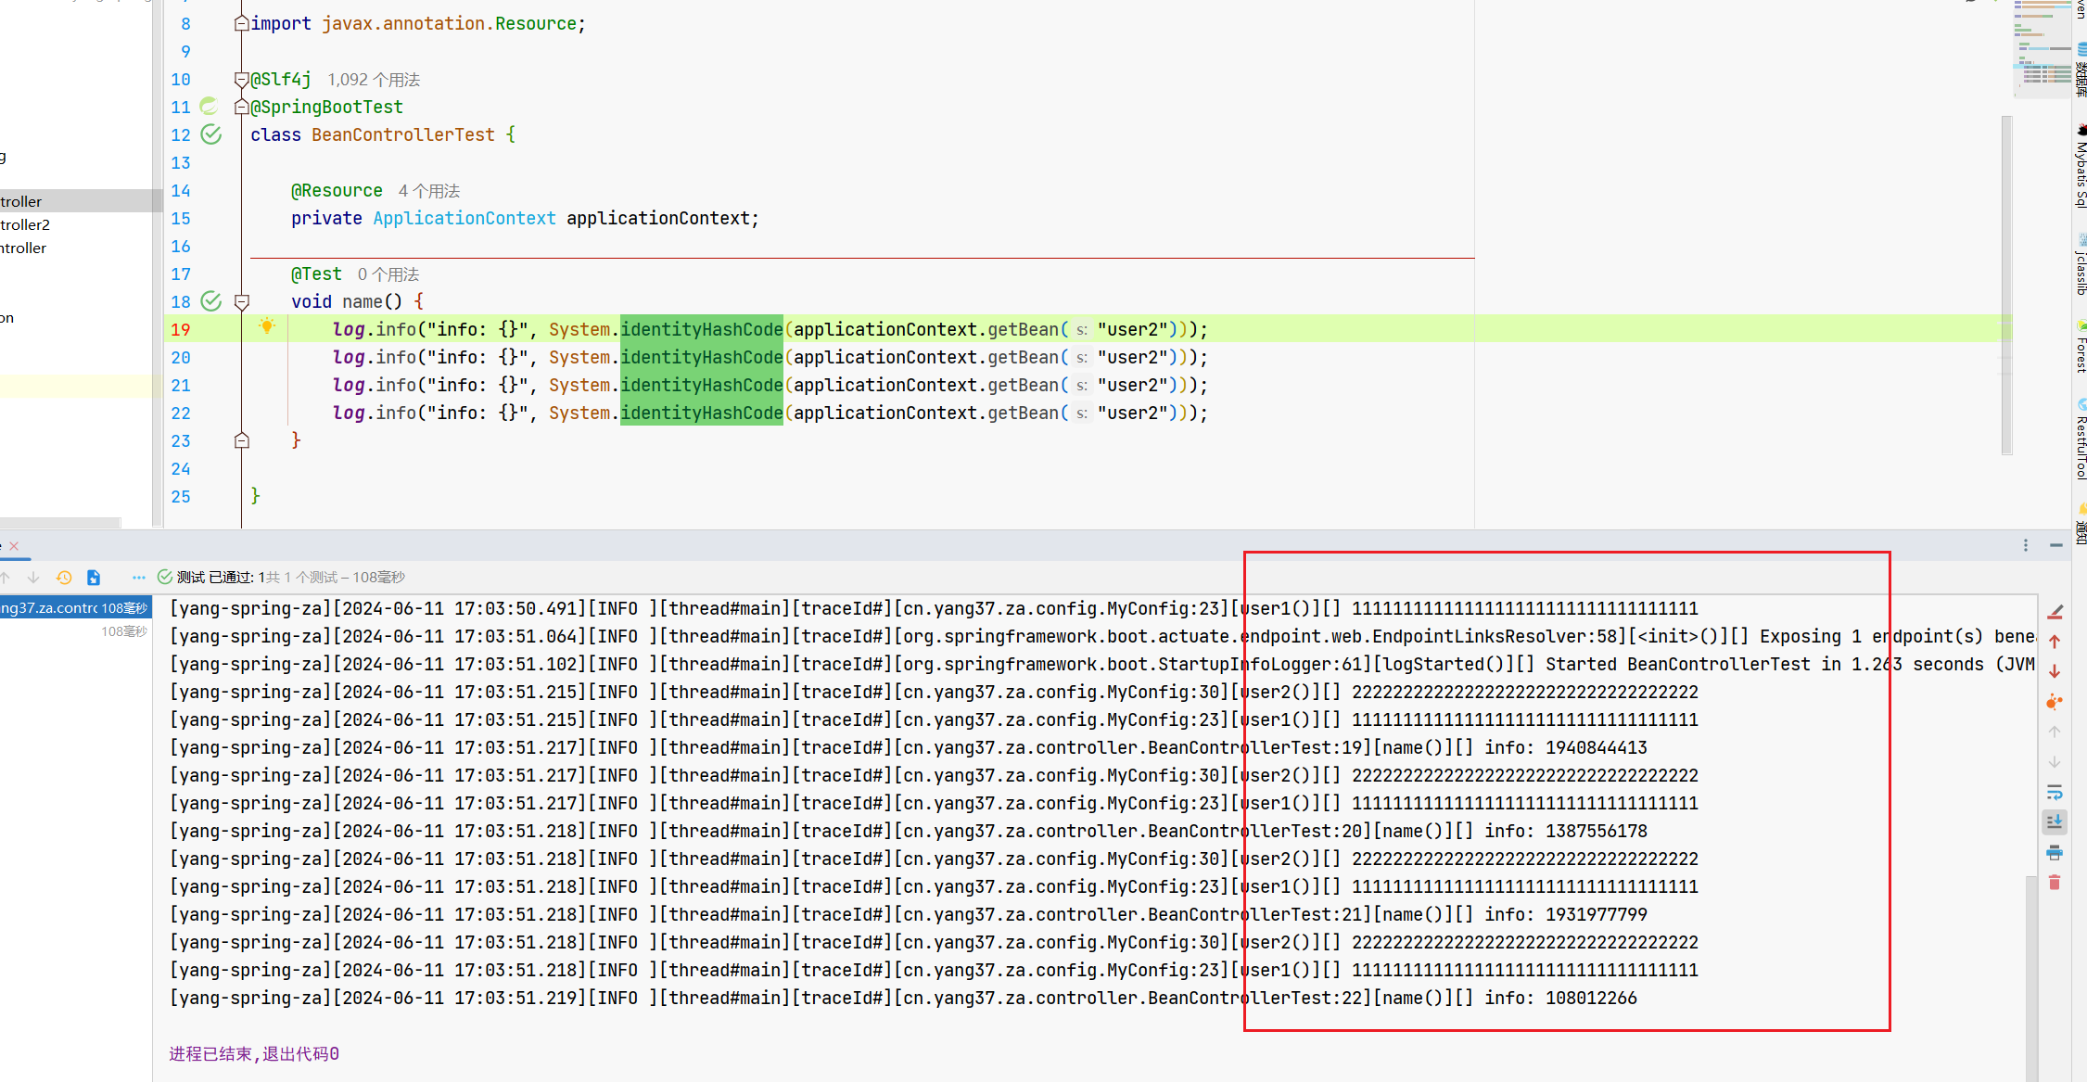Click the '4 个用法' usages hint
This screenshot has width=2087, height=1082.
(x=429, y=191)
